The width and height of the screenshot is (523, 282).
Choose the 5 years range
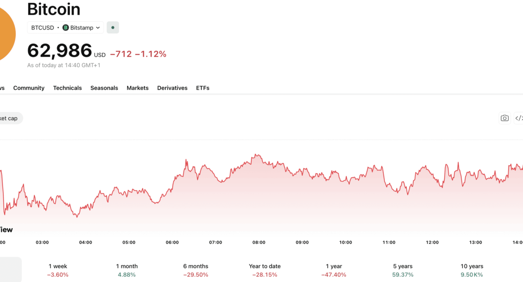403,270
